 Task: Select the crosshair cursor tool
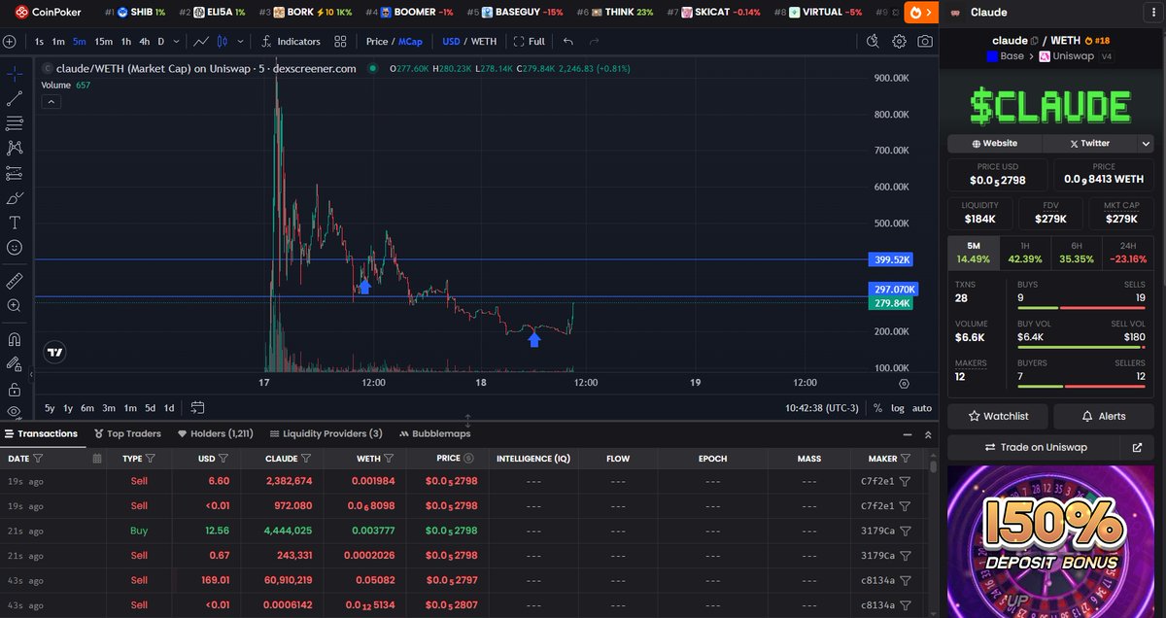coord(15,74)
